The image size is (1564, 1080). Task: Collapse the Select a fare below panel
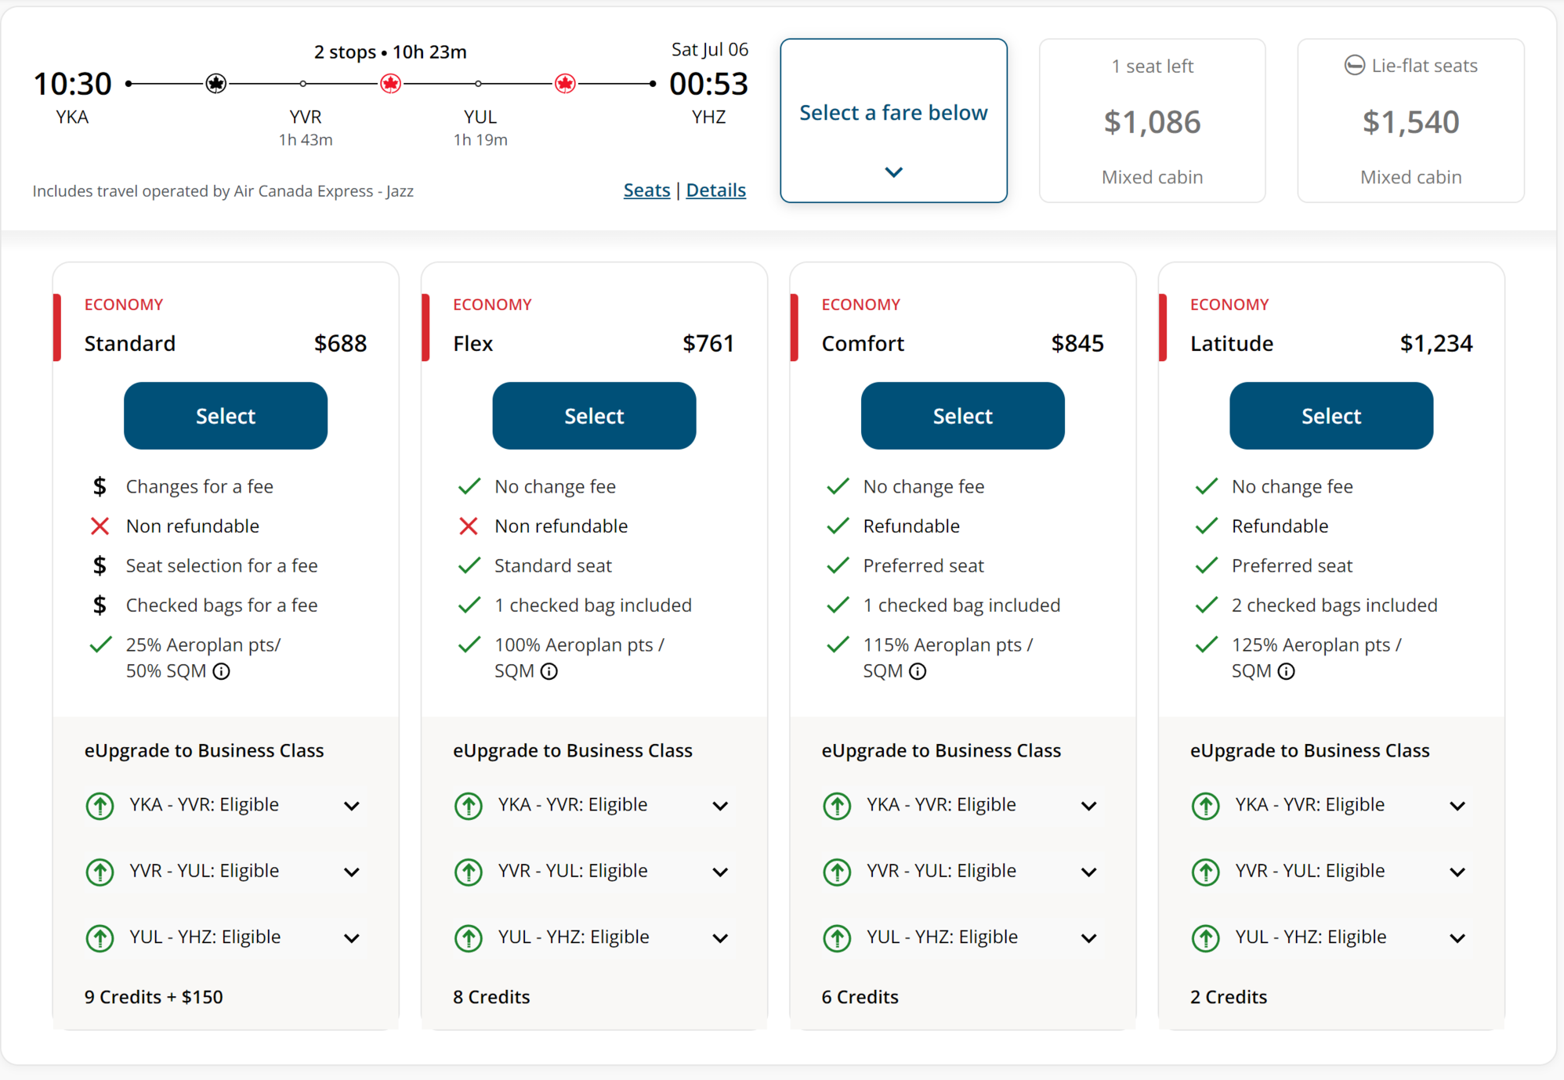coord(893,172)
